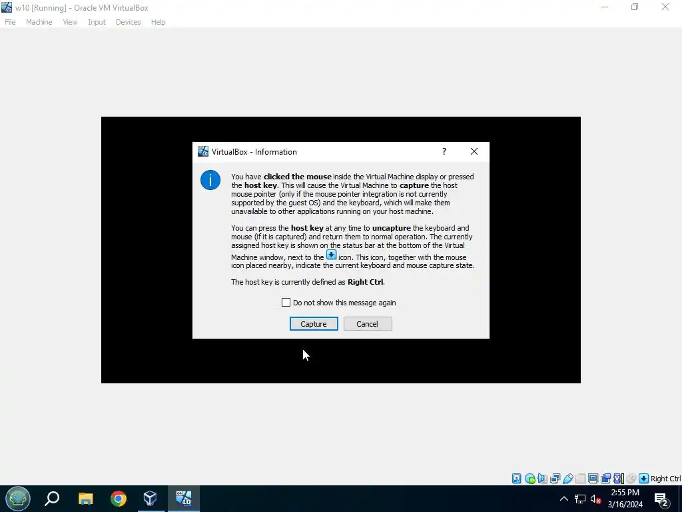Click the audio indicator in VirtualBox status bar

coord(542,479)
